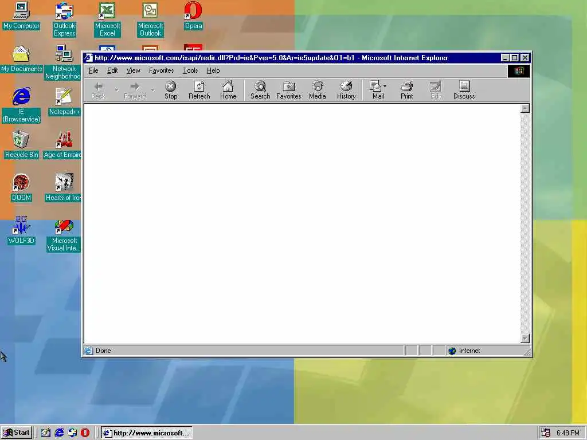Select the My Computer desktop icon
The height and width of the screenshot is (440, 587).
pyautogui.click(x=21, y=15)
